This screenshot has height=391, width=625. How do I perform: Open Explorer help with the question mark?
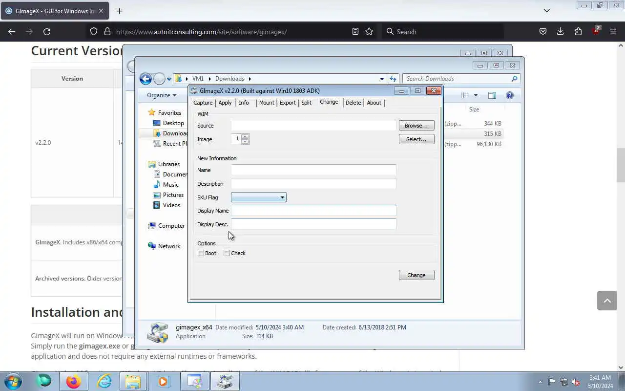[510, 95]
